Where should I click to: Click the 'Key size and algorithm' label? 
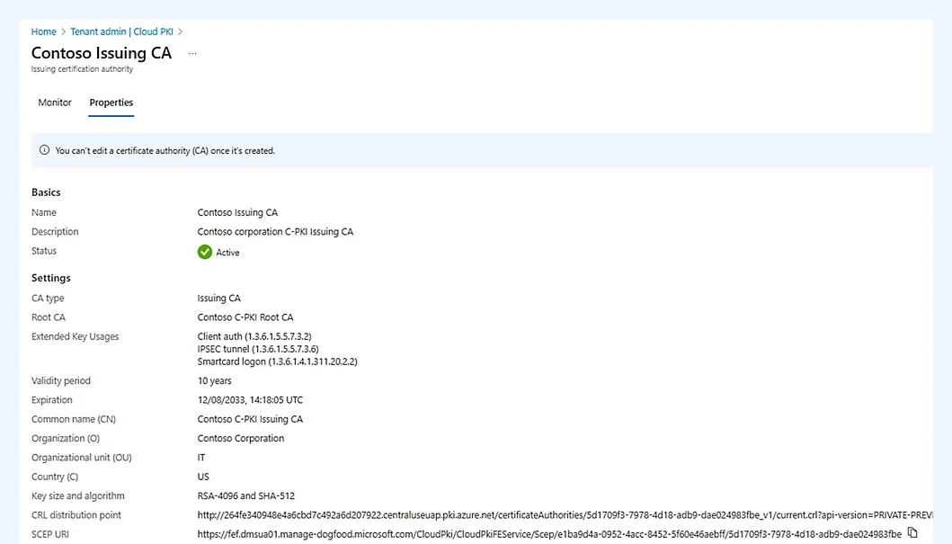click(x=77, y=496)
